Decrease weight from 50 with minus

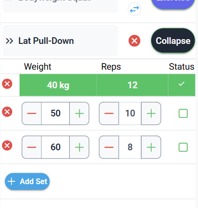point(31,114)
